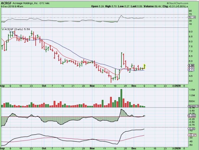Click the Open 5.29 value
This screenshot has height=150, width=199.
pyautogui.click(x=97, y=6)
